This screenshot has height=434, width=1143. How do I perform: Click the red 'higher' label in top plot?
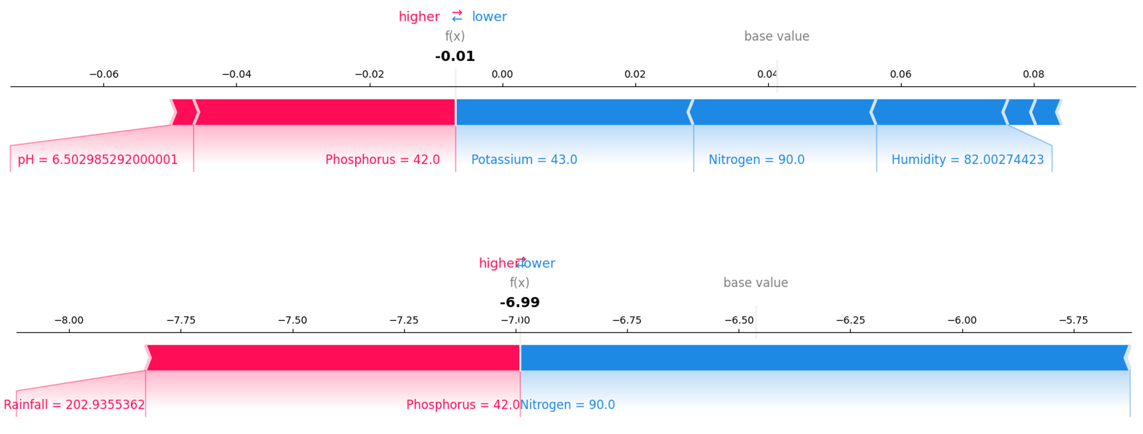pos(419,17)
